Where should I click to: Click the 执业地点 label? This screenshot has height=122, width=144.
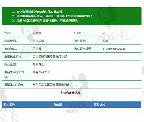click(11, 49)
